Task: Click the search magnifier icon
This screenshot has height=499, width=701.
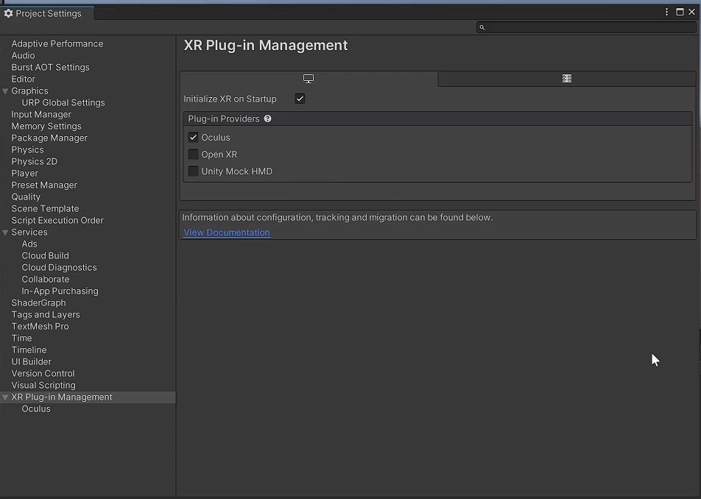Action: tap(482, 27)
